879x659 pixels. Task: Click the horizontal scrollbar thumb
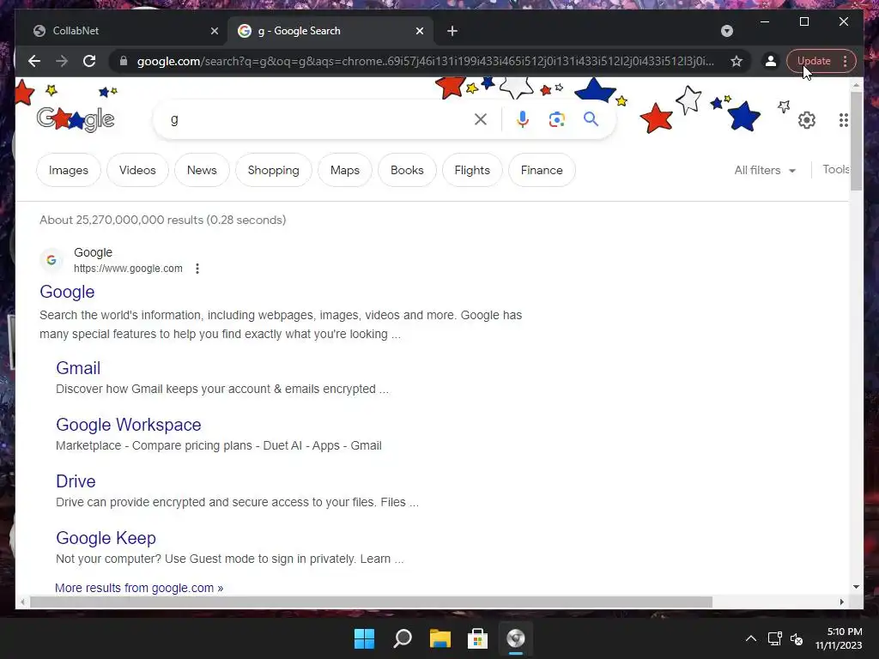[x=371, y=602]
